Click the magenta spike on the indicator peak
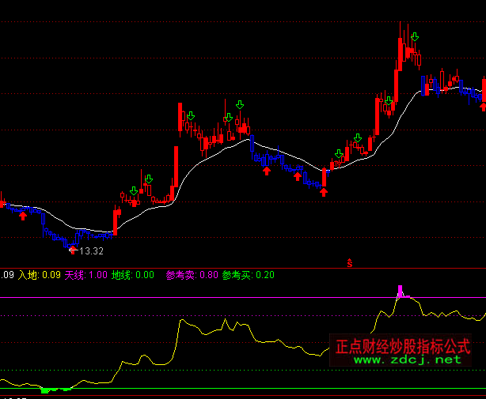Image resolution: width=486 pixels, height=399 pixels. (401, 292)
